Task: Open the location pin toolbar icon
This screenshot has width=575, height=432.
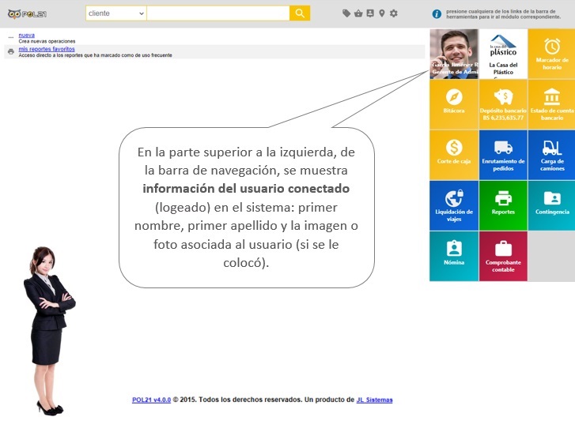Action: (x=382, y=13)
